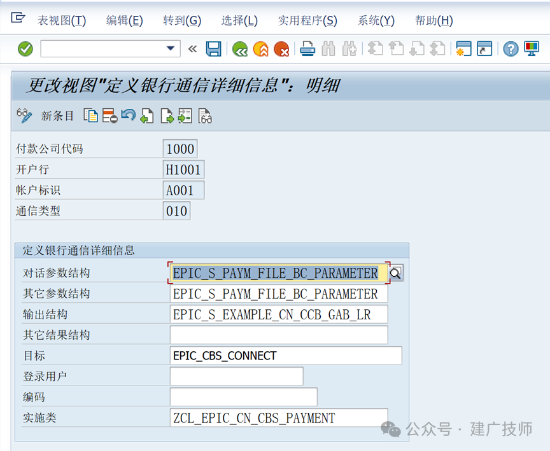Click the 输出结构 input field
The image size is (550, 451).
pyautogui.click(x=279, y=314)
